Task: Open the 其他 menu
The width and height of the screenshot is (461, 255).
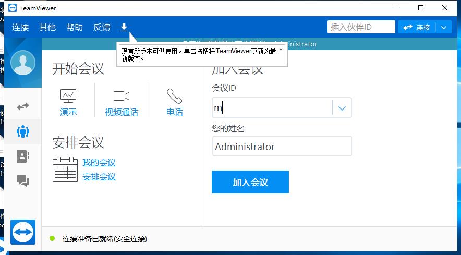Action: (x=47, y=27)
